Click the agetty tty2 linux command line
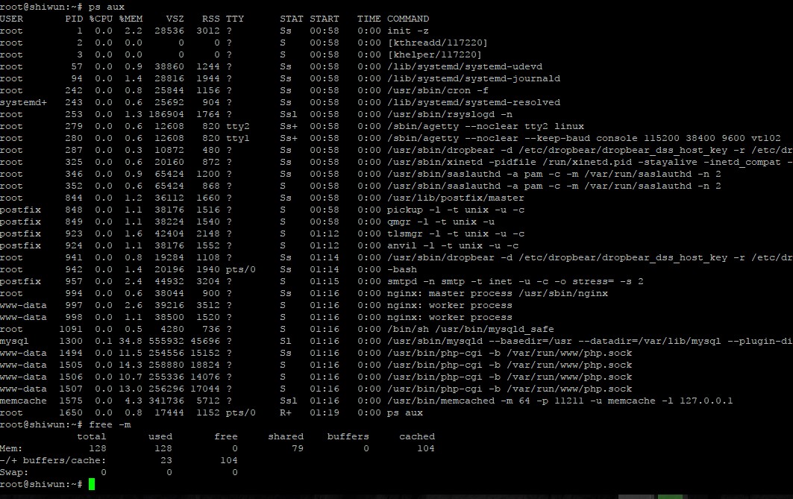The image size is (793, 499). pos(486,126)
